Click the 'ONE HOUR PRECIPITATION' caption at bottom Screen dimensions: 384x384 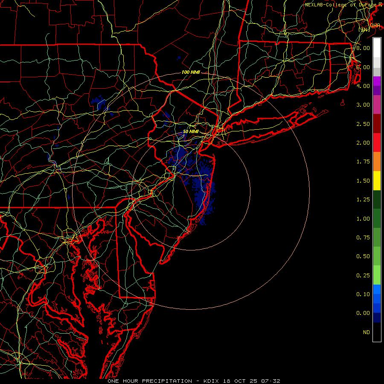pyautogui.click(x=150, y=381)
